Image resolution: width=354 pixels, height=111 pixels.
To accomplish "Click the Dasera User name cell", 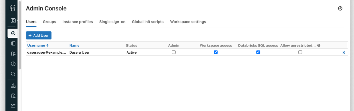I will pos(79,52).
